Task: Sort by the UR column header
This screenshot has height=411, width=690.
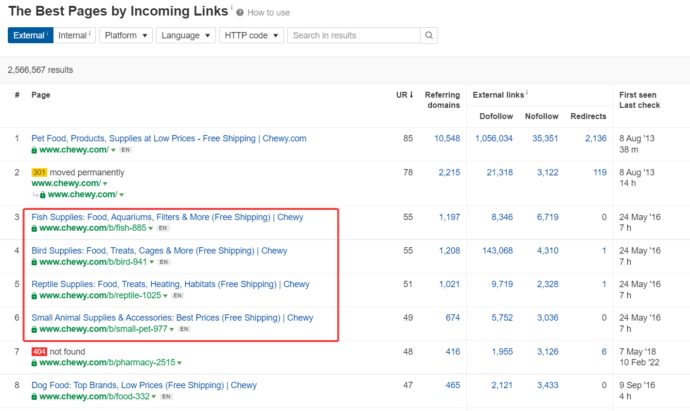Action: tap(405, 95)
